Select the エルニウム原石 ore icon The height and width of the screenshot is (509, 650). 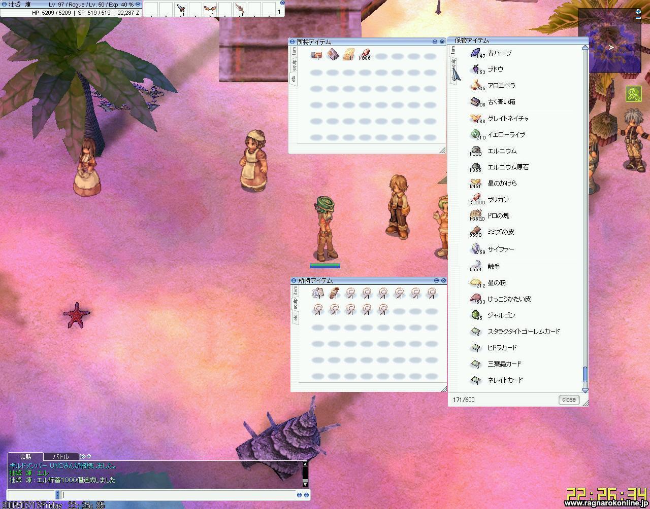point(476,167)
